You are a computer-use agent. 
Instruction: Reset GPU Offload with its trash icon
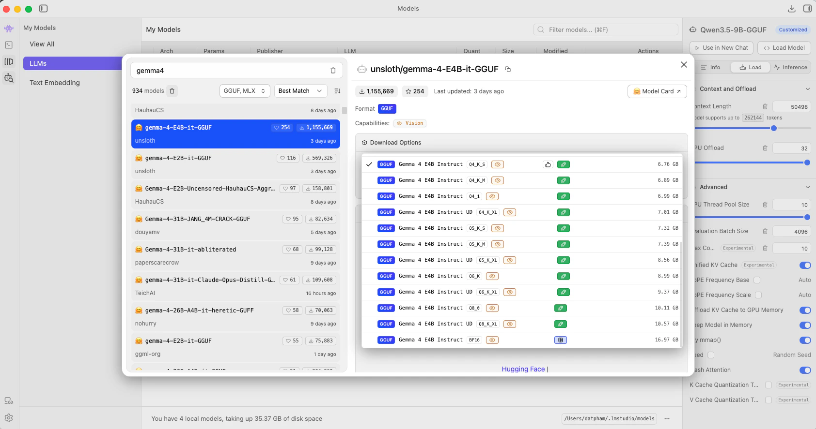point(765,148)
